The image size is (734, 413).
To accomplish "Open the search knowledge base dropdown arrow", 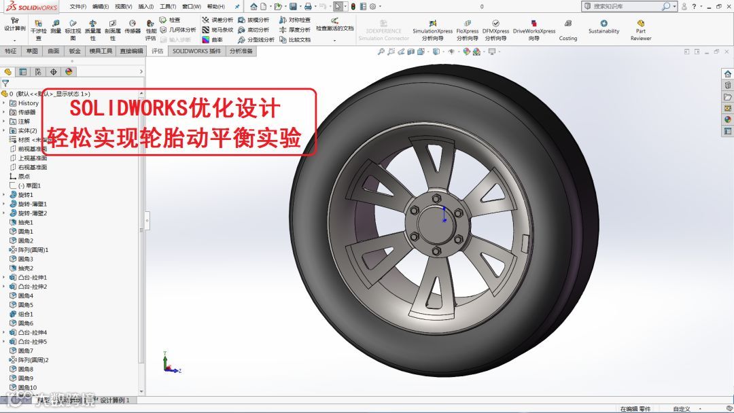I will click(x=675, y=7).
